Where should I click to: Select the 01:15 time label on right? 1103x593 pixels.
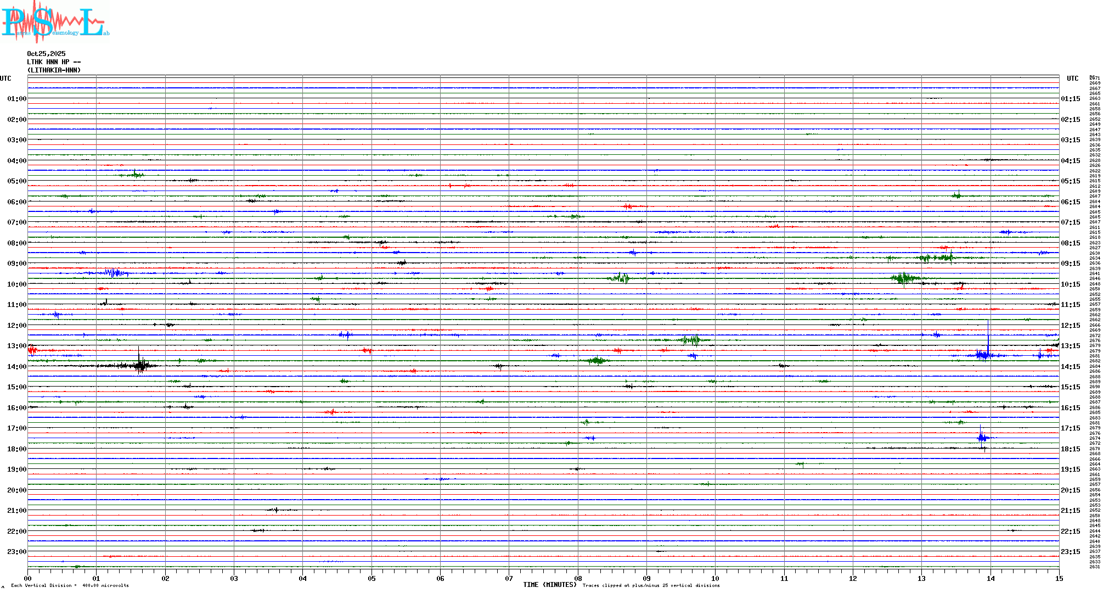tap(1070, 99)
